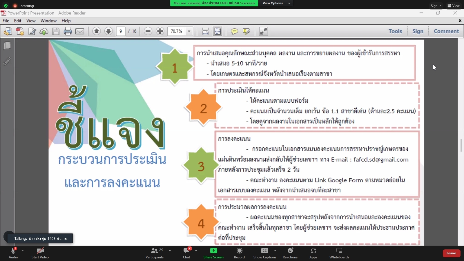This screenshot has height=261, width=464.
Task: Zoom out with the minus button
Action: point(148,31)
